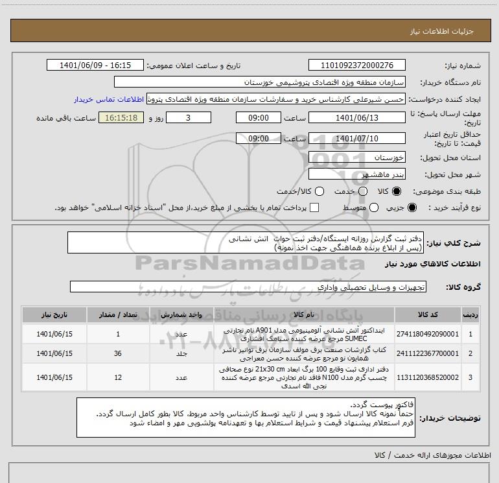The image size is (499, 483).
Task: Click the general need description text box
Action: pos(246,242)
